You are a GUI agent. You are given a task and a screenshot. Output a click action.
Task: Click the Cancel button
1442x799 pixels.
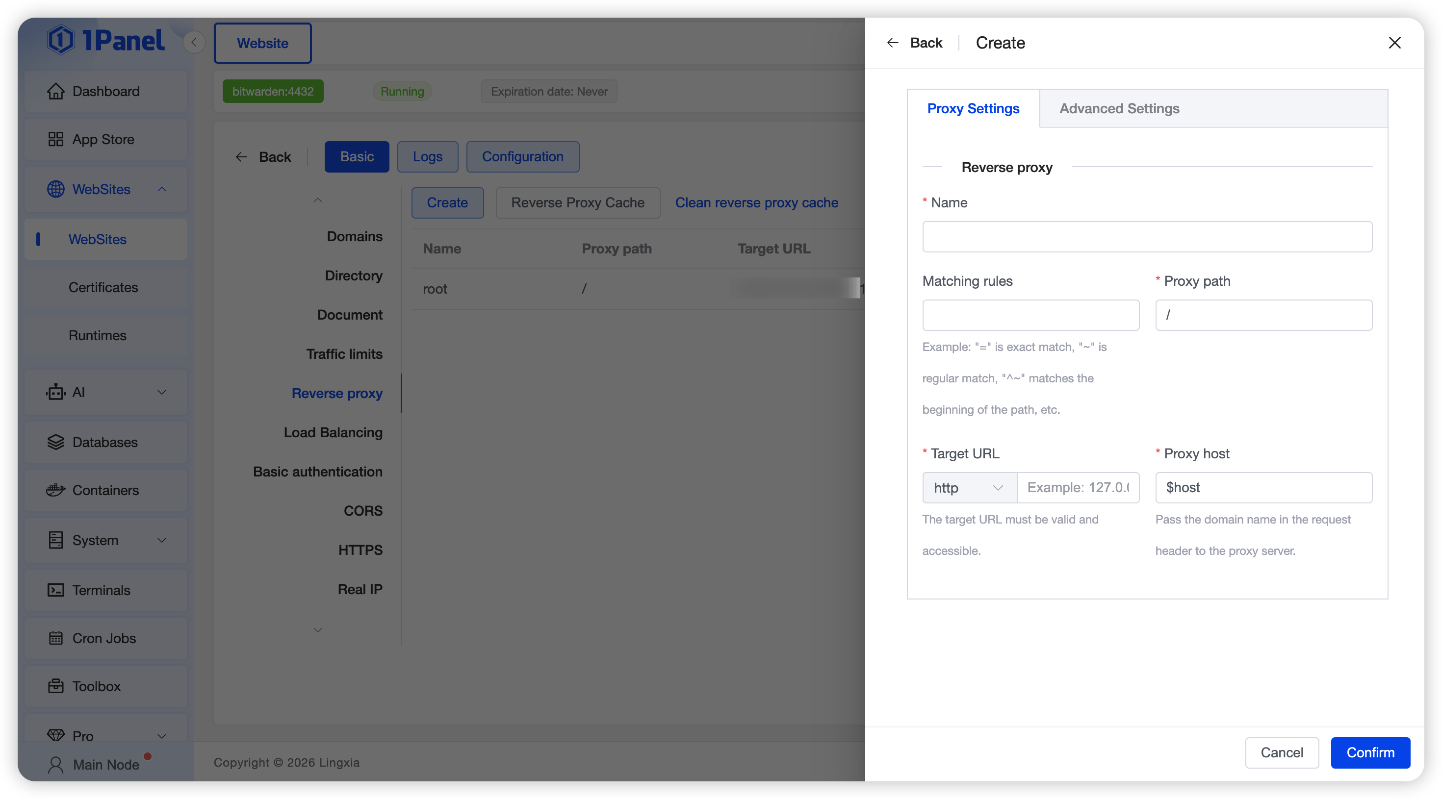pyautogui.click(x=1281, y=752)
